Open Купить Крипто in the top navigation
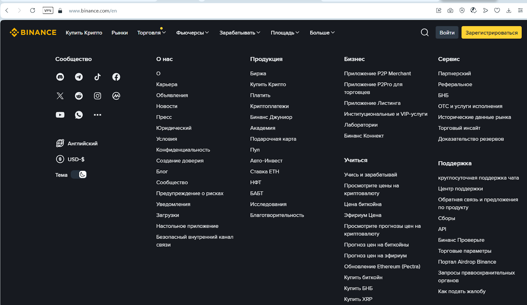Screen dimensions: 527x305 coord(84,33)
